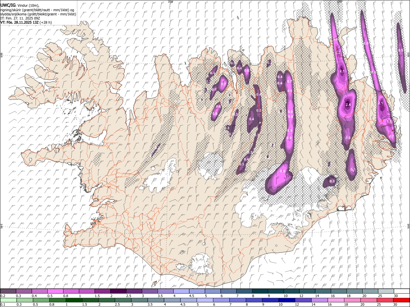
Task: Click the deep blue swatch at 10 in bottom legend
Action: [287, 300]
